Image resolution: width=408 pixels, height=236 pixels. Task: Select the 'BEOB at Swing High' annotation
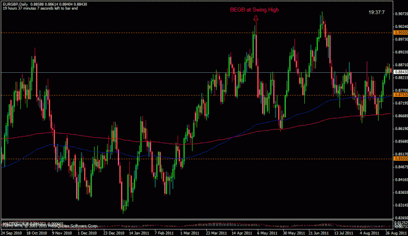(254, 10)
